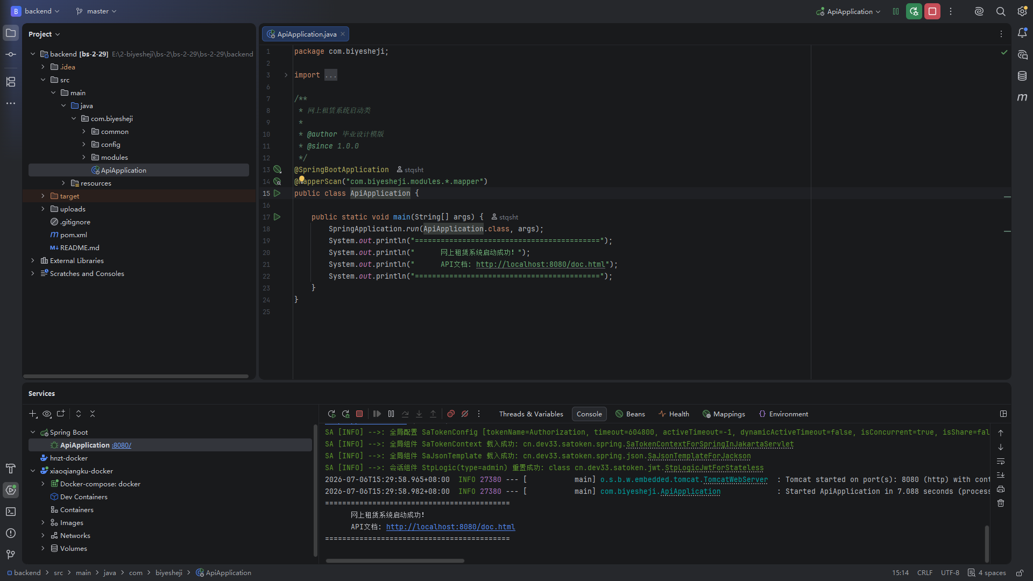Expand the import fold on line 3
Screen dimensions: 1033x581
286,75
